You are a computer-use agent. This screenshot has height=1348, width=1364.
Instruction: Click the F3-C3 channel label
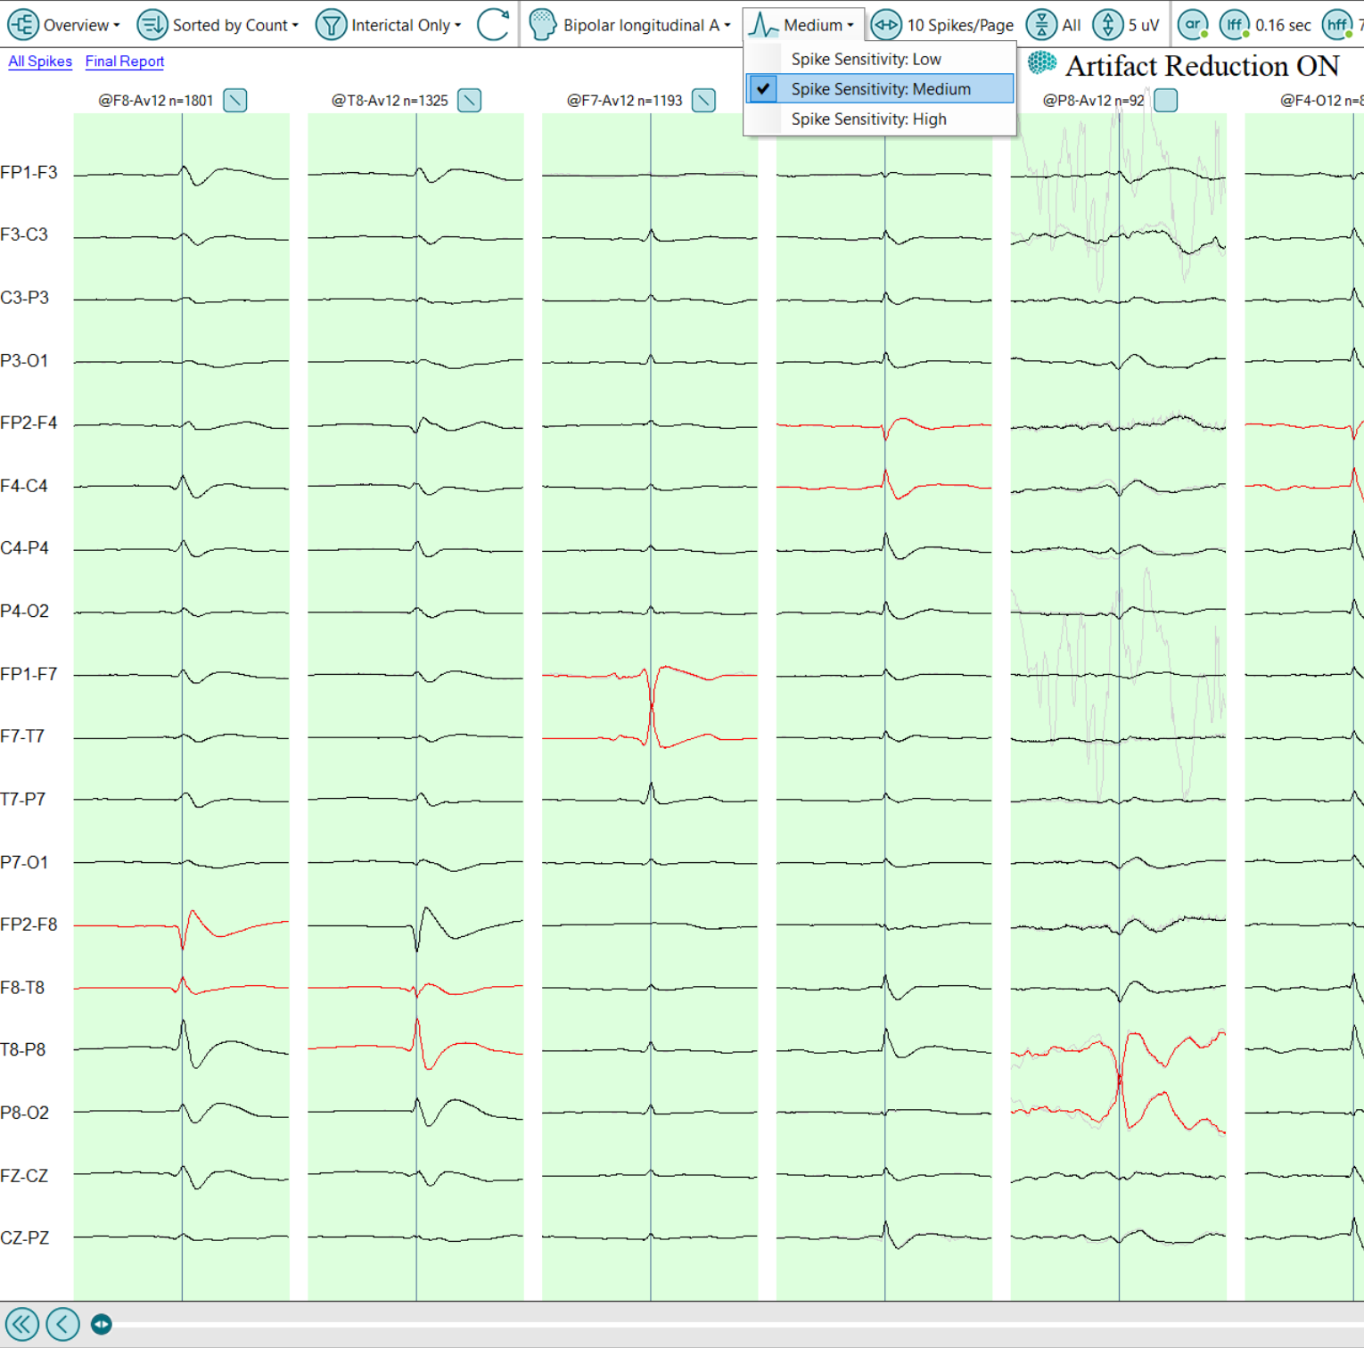[x=24, y=234]
